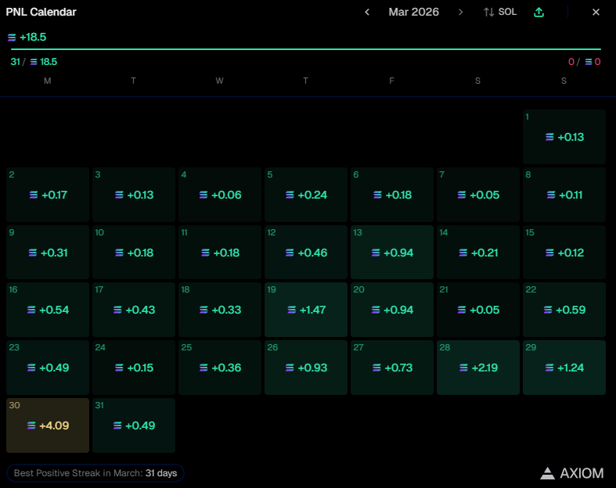Open day 2 cell showing +0.17

coord(48,195)
